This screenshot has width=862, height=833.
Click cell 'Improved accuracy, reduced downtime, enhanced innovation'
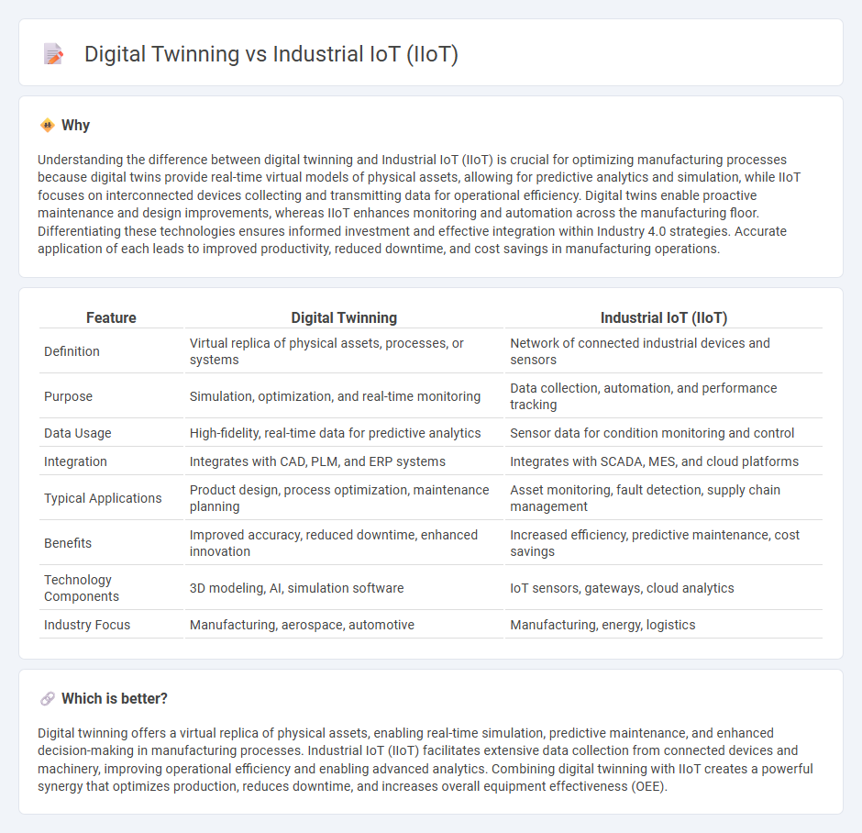[x=344, y=543]
